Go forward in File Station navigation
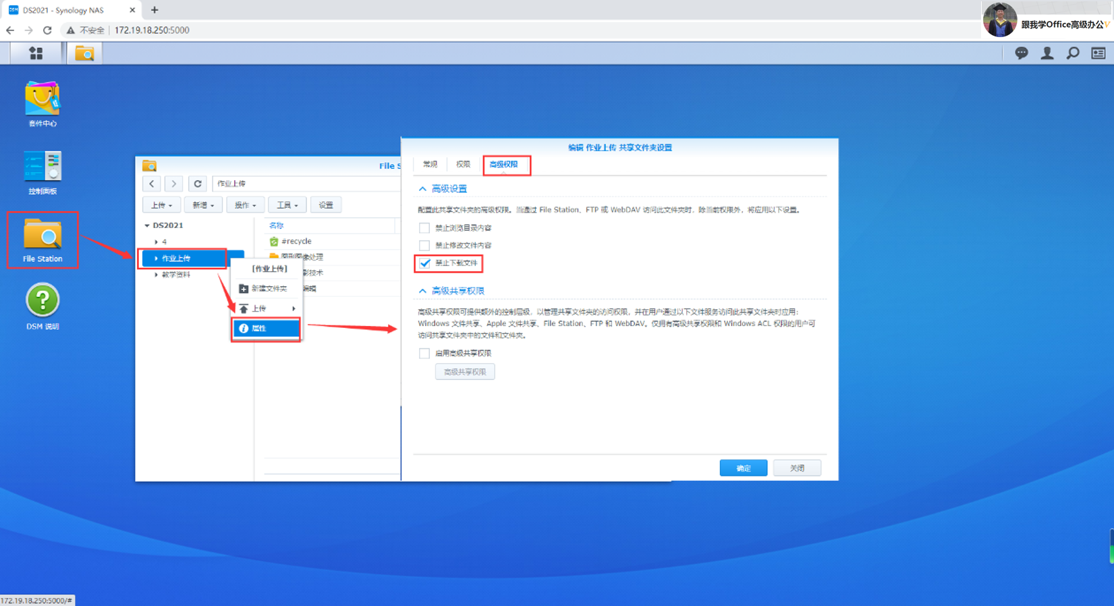1114x606 pixels. (173, 184)
